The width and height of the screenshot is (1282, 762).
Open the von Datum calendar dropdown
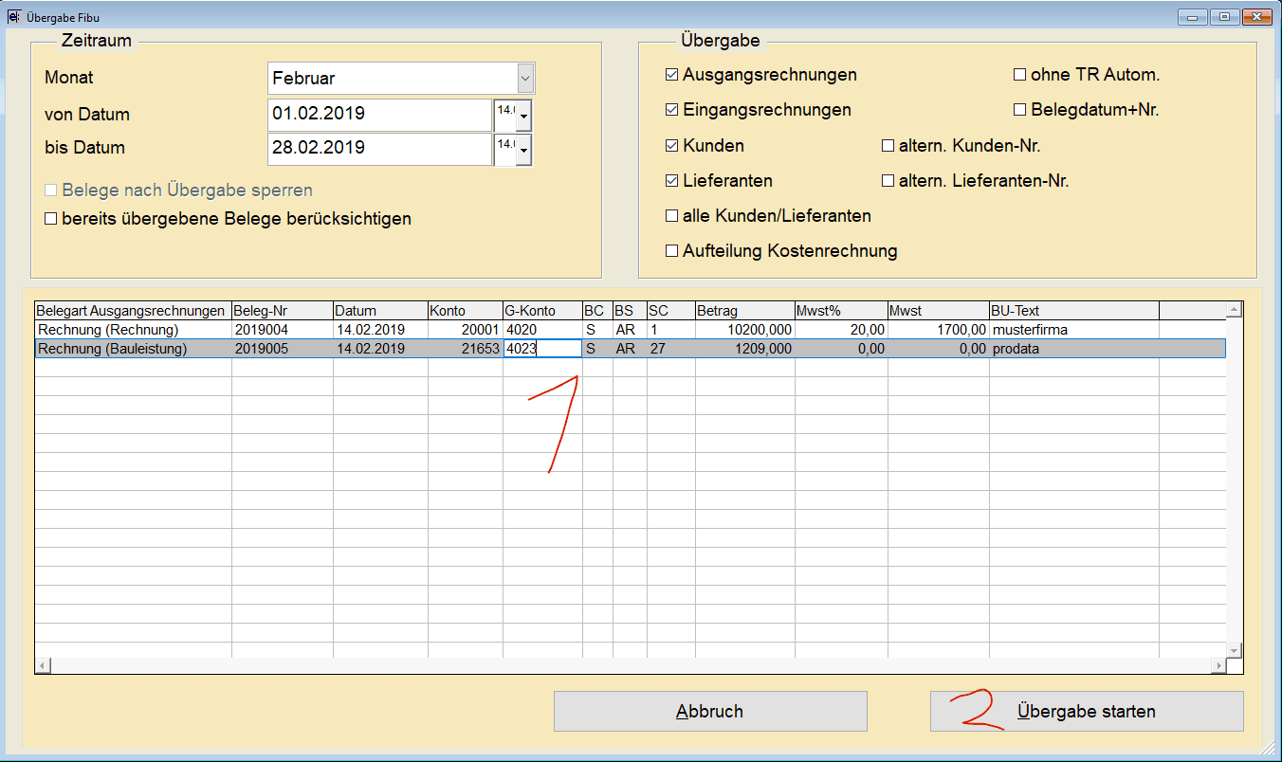point(523,117)
